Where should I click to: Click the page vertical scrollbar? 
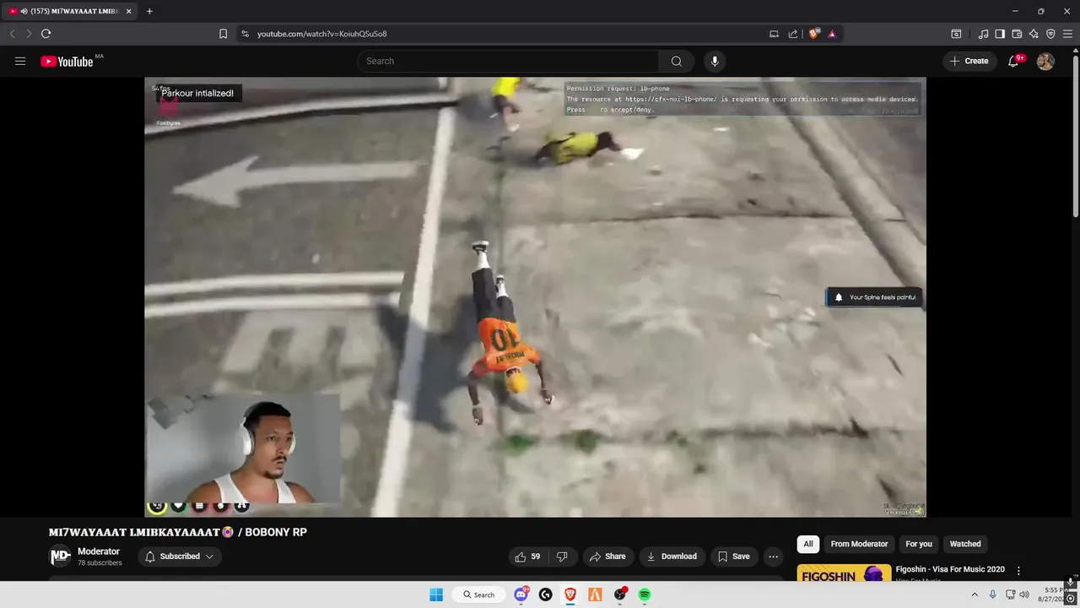(x=1075, y=135)
